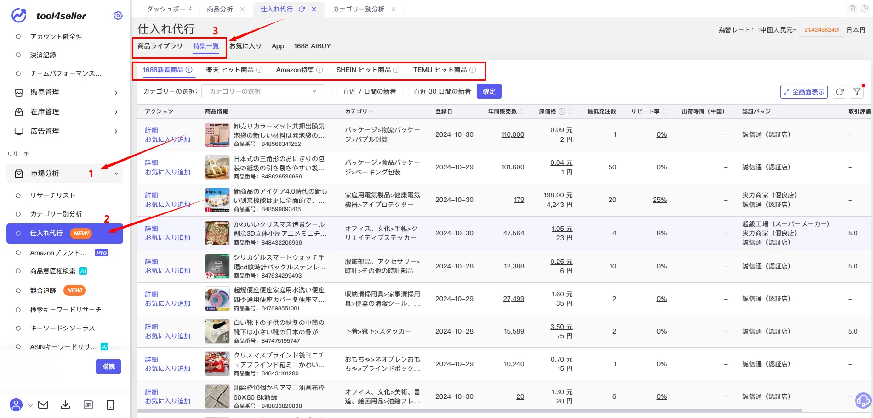This screenshot has width=873, height=418.
Task: Open 商品意匠権検索 in the sidebar
Action: pos(53,271)
